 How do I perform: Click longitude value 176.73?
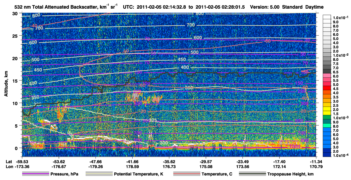[169, 167]
